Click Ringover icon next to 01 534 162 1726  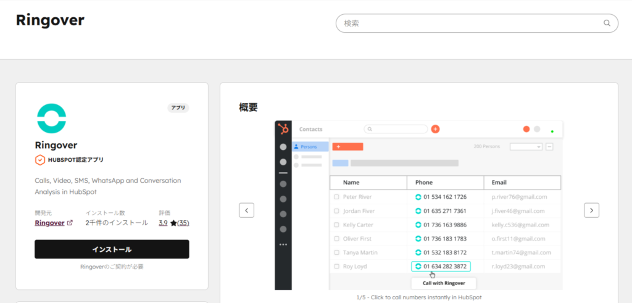418,197
